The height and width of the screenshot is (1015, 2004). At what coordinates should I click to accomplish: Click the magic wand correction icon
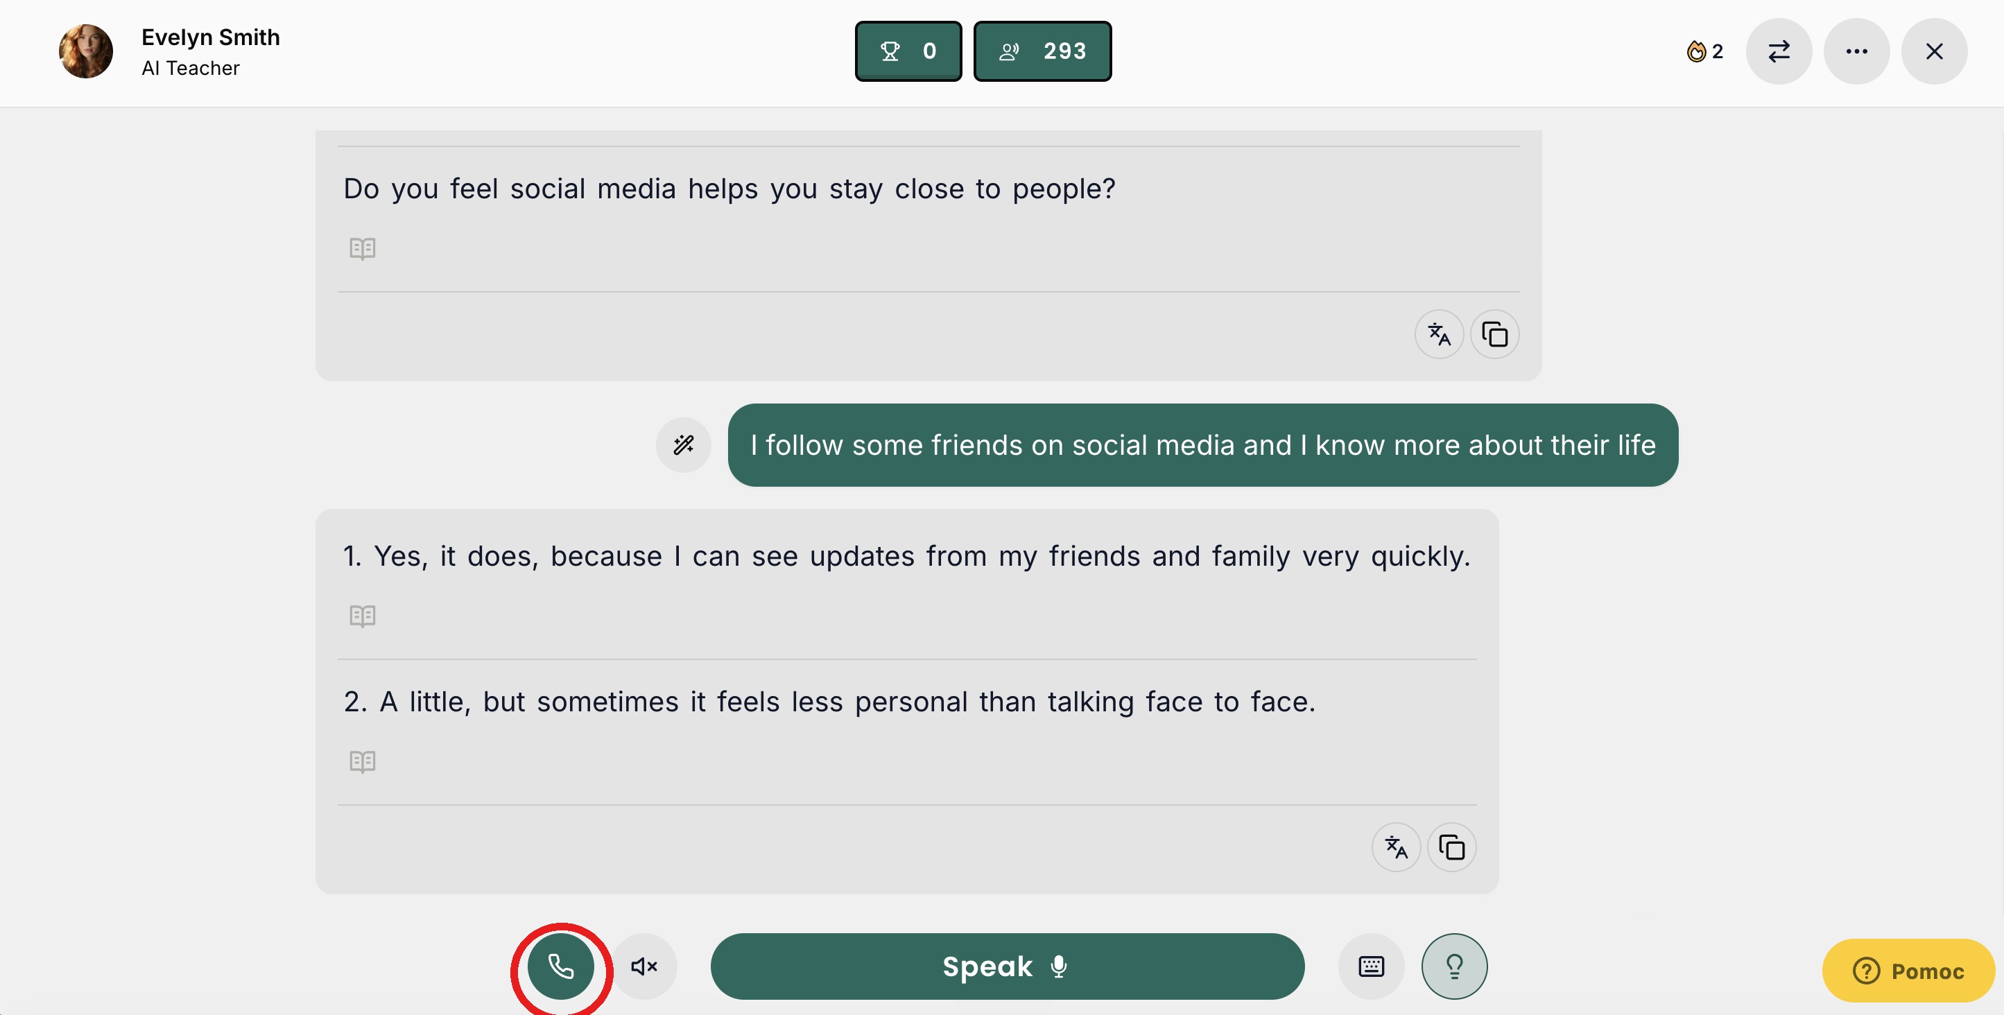coord(683,445)
